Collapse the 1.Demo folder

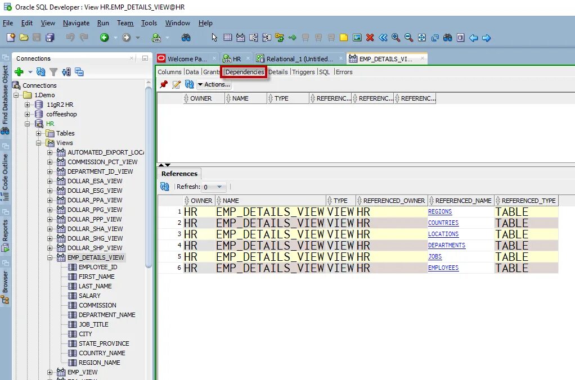point(16,95)
